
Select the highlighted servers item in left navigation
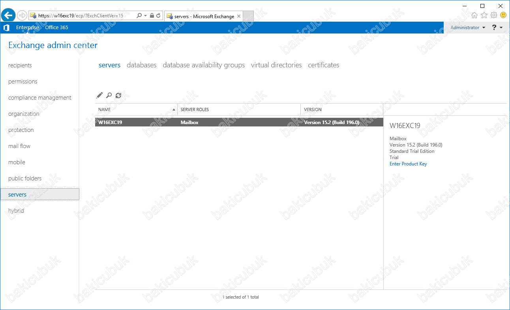[39, 194]
